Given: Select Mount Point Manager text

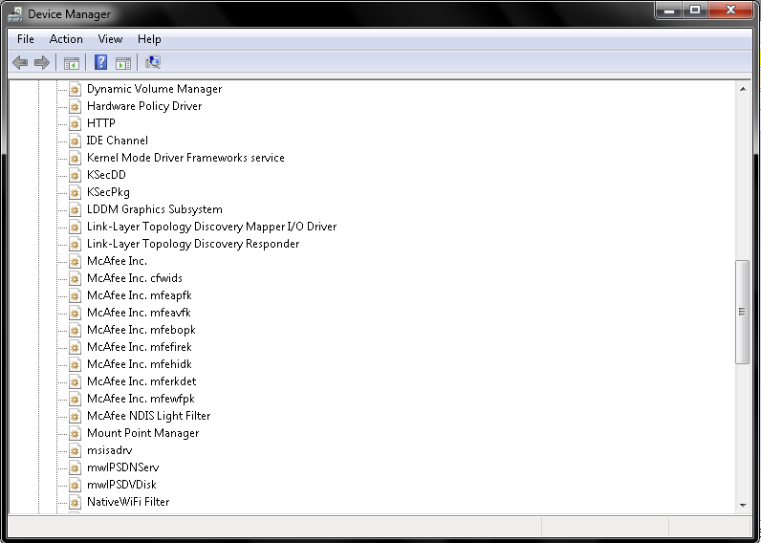Looking at the screenshot, I should pyautogui.click(x=142, y=433).
